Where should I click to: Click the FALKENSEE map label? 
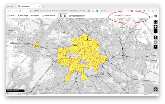10,30
